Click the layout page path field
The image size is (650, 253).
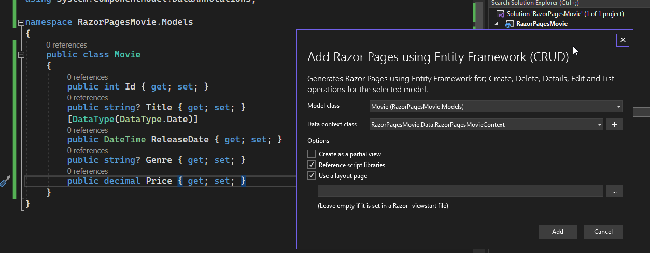[460, 191]
